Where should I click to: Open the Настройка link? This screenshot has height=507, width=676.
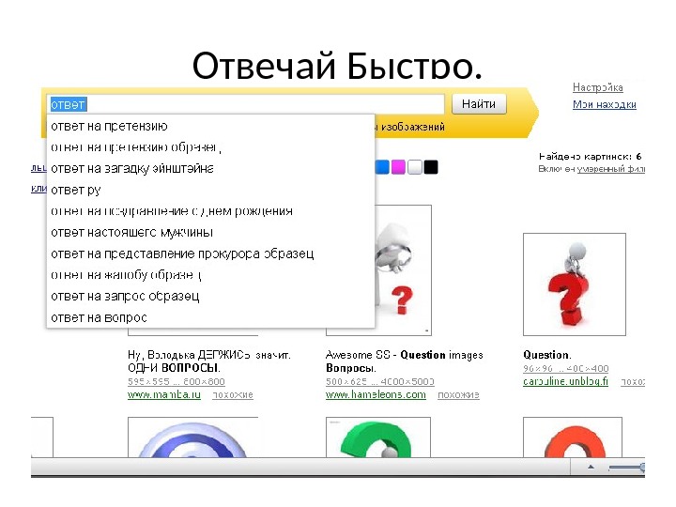click(597, 87)
